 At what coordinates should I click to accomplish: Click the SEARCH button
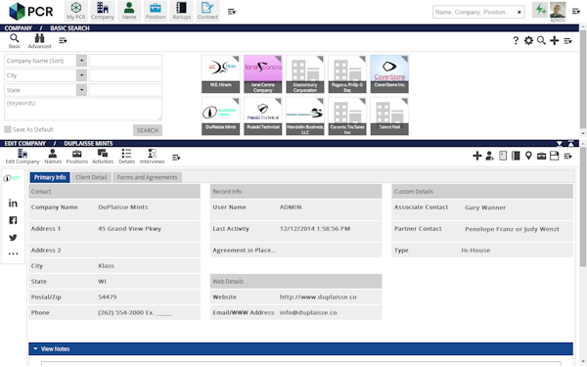[x=148, y=130]
